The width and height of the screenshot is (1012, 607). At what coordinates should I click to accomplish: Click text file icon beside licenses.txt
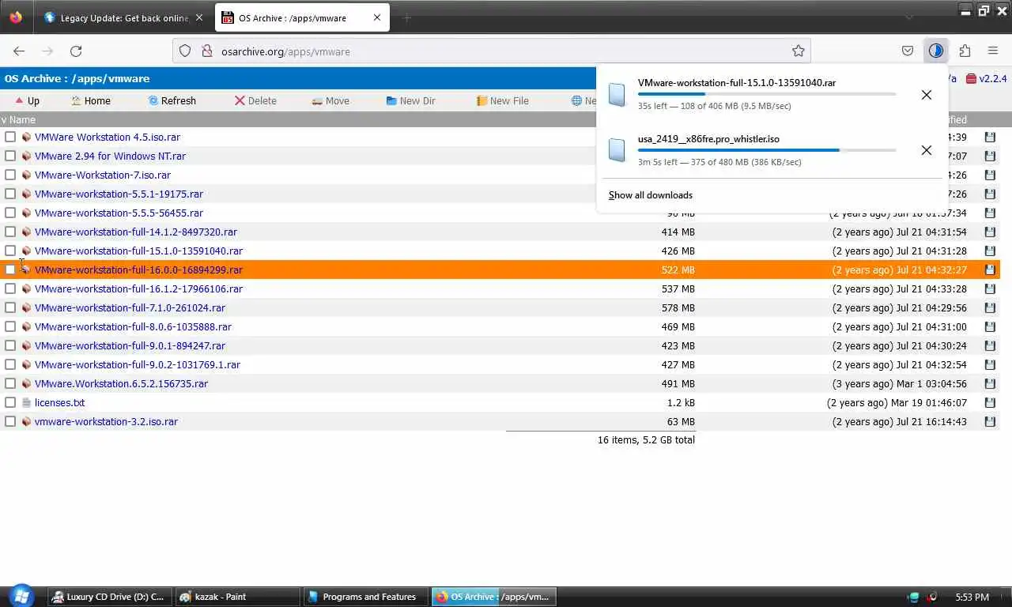tap(26, 402)
